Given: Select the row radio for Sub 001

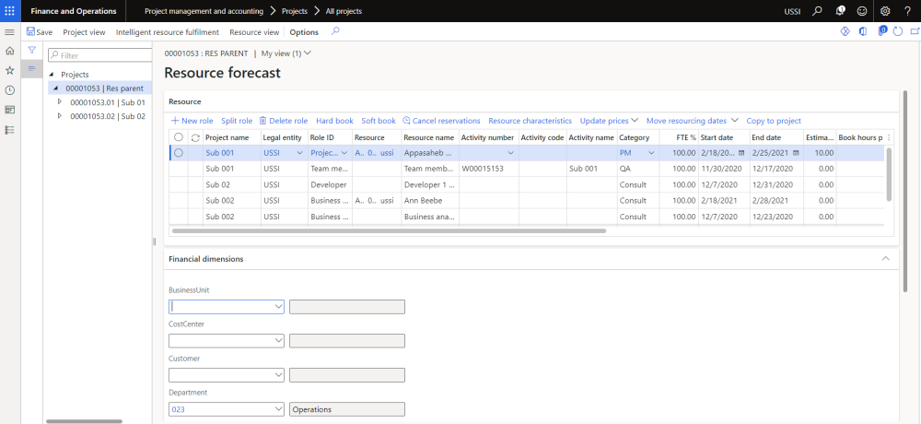Looking at the screenshot, I should pos(179,153).
